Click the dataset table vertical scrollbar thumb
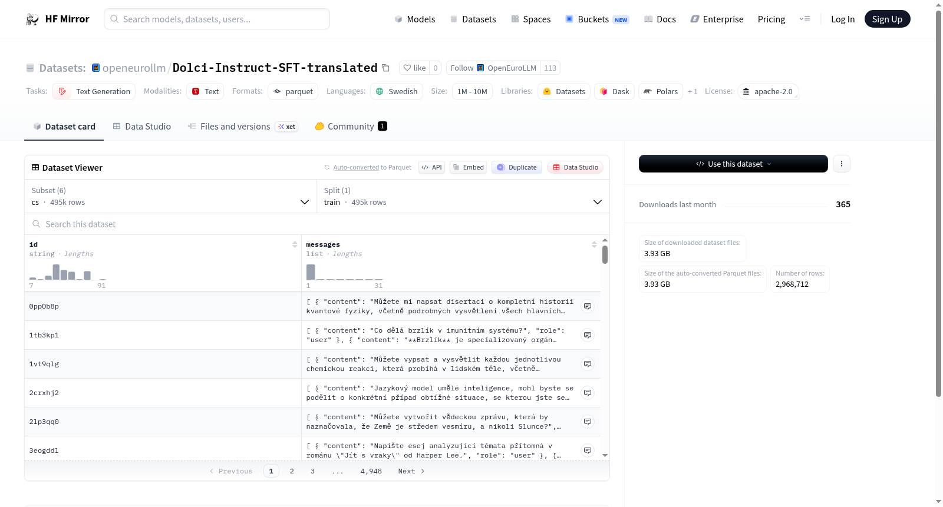943x507 pixels. point(605,254)
